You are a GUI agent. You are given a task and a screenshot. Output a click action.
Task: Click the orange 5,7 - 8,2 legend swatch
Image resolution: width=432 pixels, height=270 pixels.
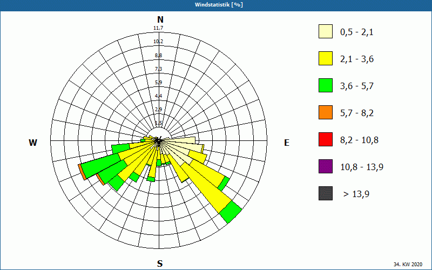tap(326, 112)
